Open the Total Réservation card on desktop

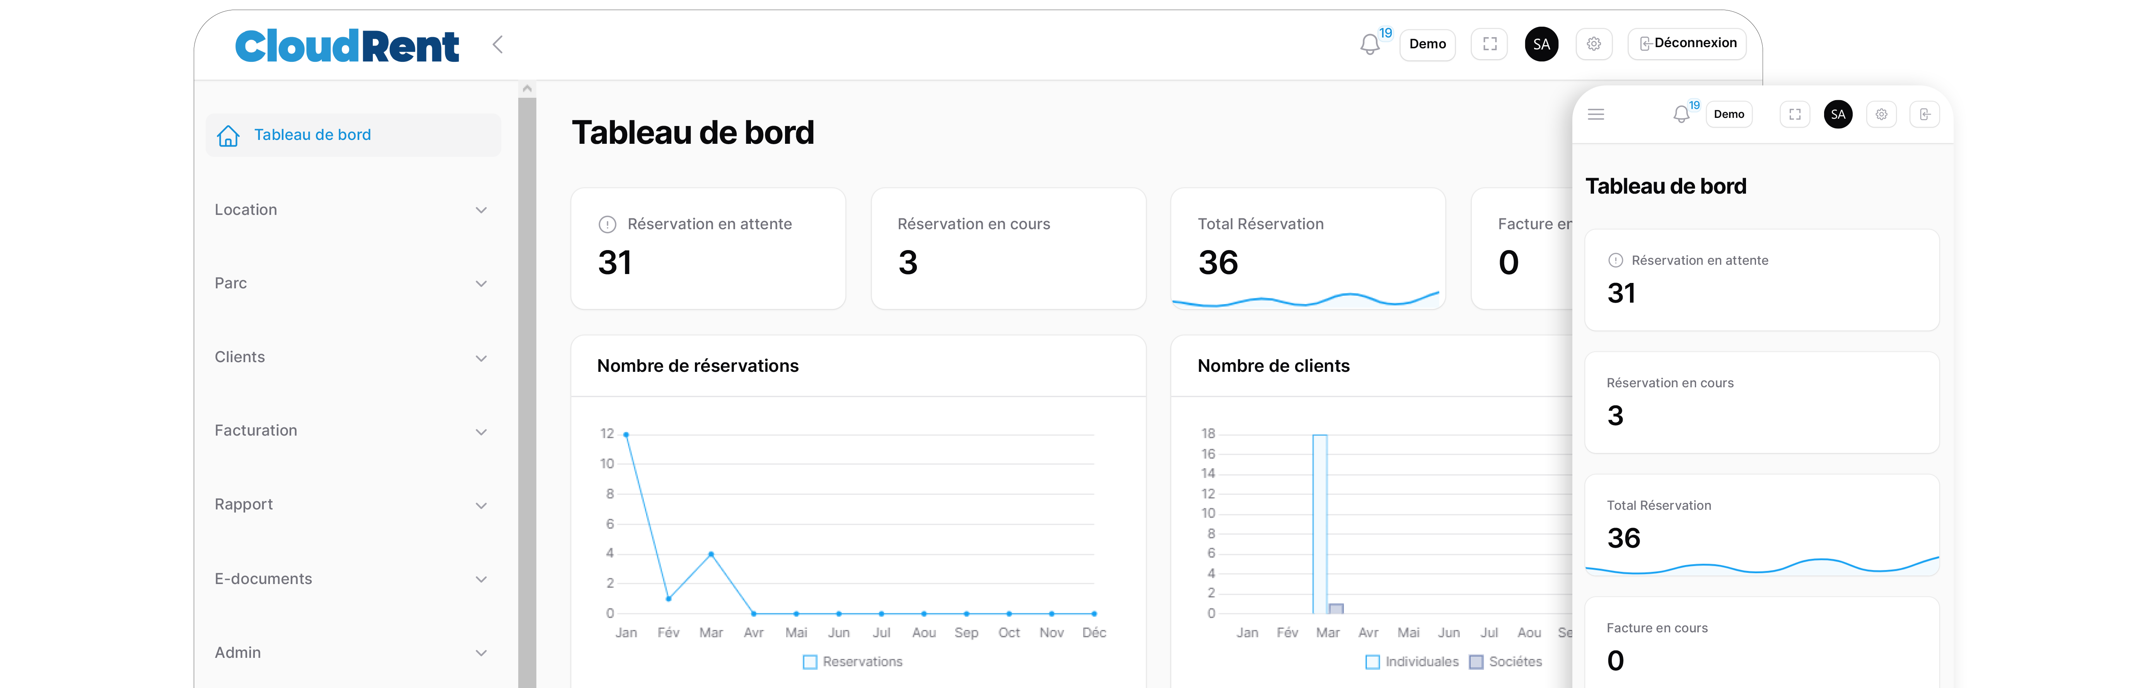click(1308, 248)
